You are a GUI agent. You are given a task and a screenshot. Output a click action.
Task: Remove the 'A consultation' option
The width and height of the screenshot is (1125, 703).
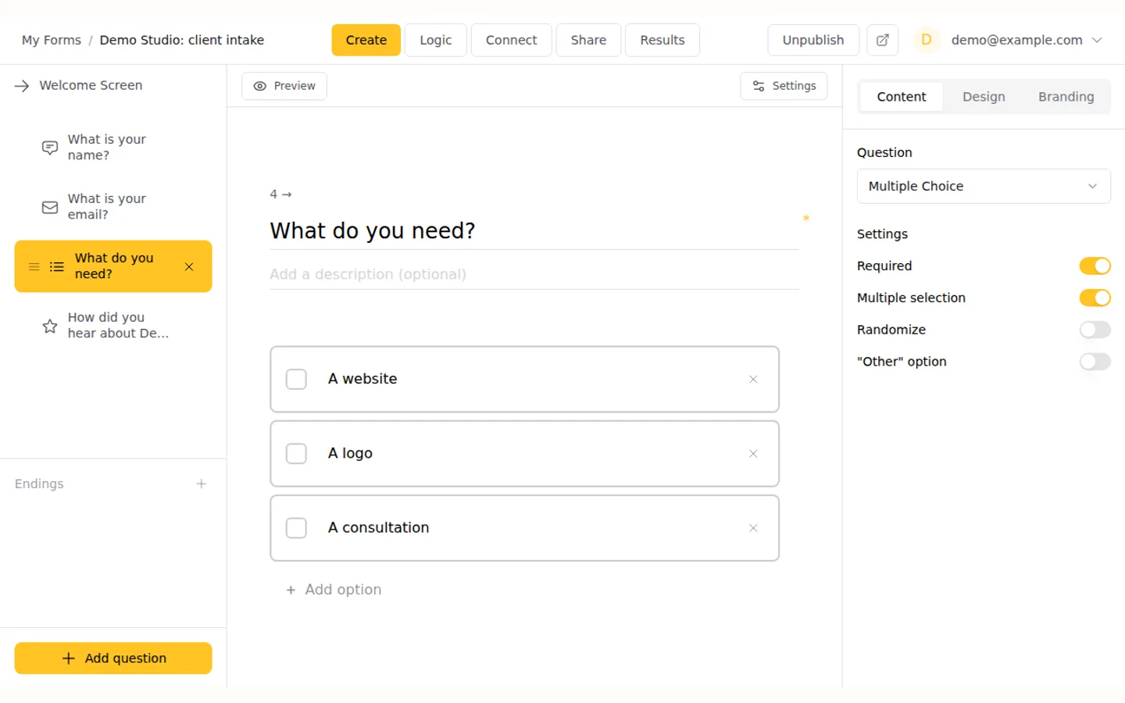tap(753, 528)
